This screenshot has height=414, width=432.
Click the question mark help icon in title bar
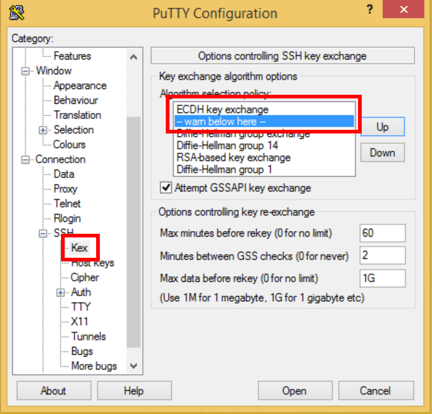click(x=370, y=10)
